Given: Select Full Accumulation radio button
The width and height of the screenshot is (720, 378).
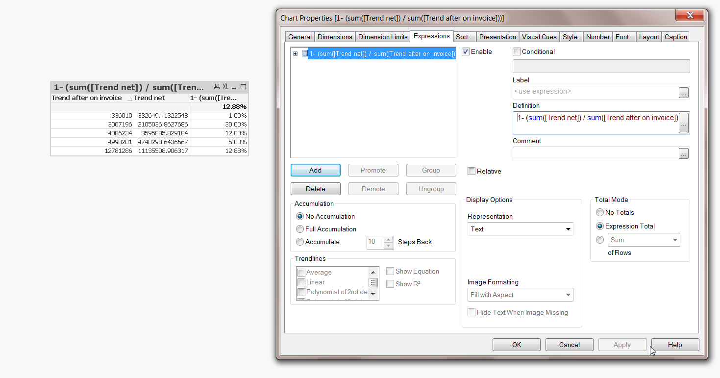Looking at the screenshot, I should coord(300,229).
